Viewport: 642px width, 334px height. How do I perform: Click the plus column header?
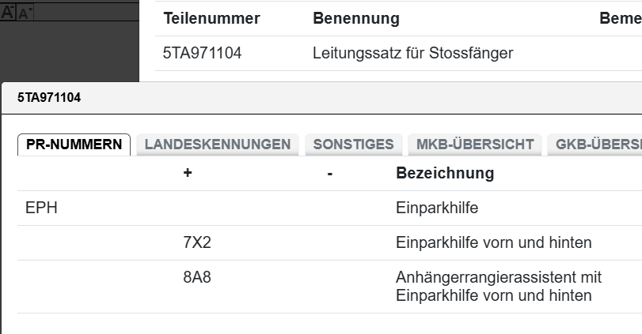point(188,173)
